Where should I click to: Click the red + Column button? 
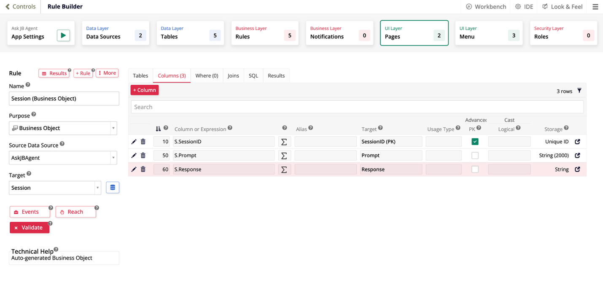(x=145, y=90)
